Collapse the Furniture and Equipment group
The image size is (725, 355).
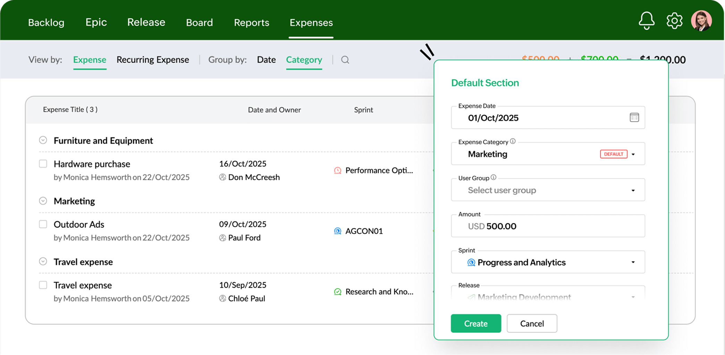tap(43, 140)
